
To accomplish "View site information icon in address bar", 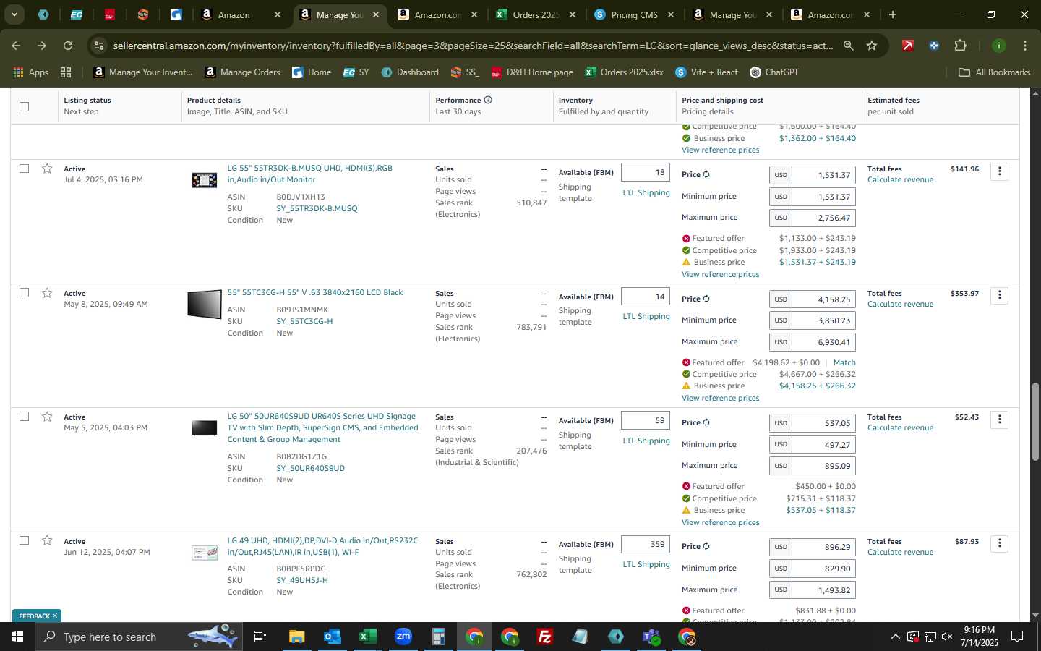I will [x=99, y=46].
